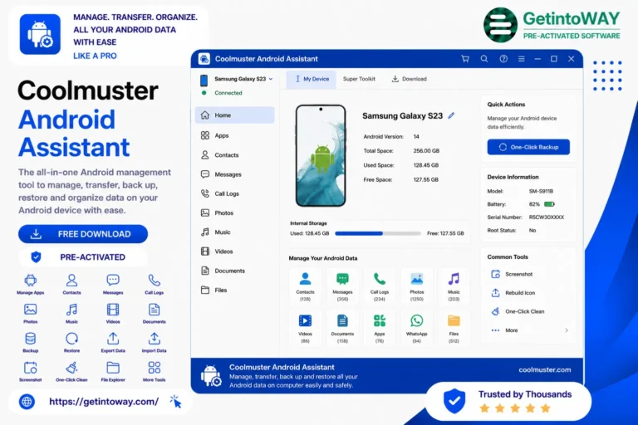
Task: Edit device name with pencil icon
Action: coord(452,116)
